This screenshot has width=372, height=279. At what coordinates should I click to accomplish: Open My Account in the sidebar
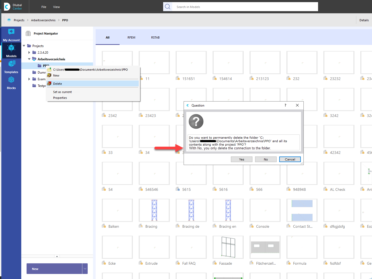(x=11, y=35)
